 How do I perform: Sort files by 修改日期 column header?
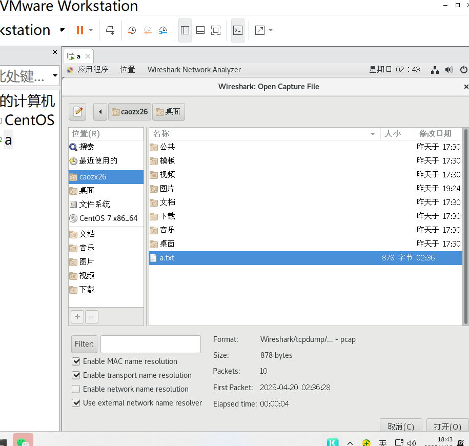[x=438, y=134]
